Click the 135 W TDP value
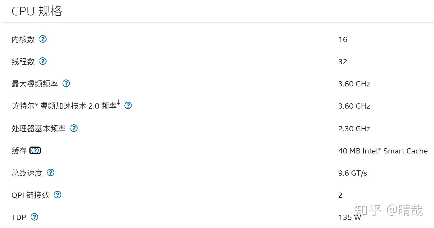 click(x=349, y=217)
